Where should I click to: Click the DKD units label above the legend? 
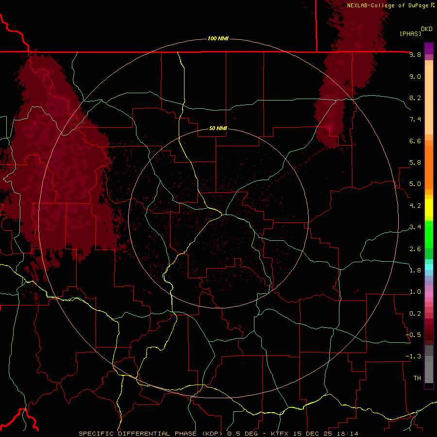click(x=426, y=29)
